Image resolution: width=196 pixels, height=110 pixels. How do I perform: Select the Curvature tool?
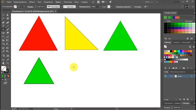8,23
